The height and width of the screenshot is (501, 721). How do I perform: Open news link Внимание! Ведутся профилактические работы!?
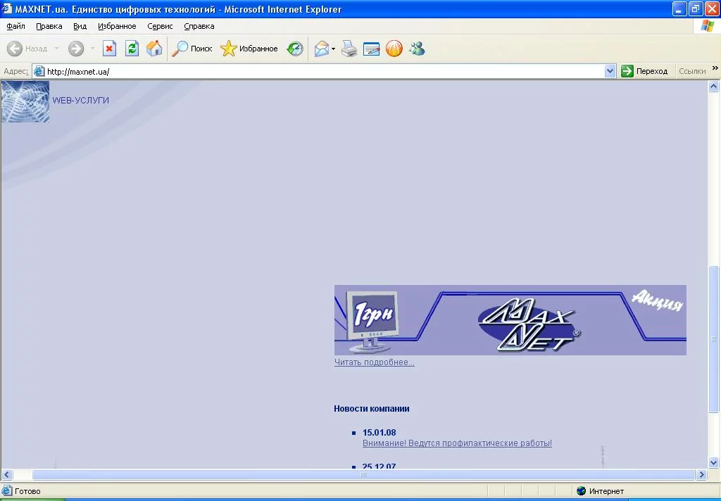click(x=457, y=443)
